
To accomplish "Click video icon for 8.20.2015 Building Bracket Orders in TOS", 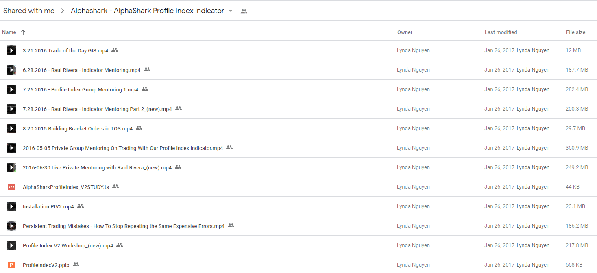I will [x=11, y=128].
